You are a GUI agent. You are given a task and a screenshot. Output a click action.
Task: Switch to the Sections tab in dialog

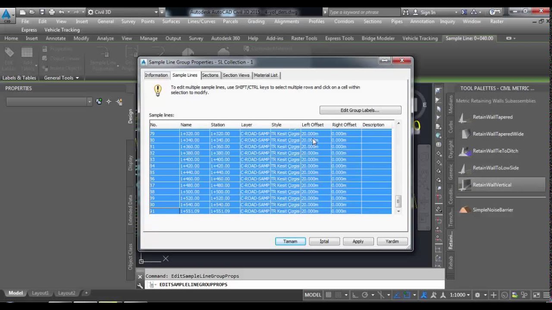210,75
